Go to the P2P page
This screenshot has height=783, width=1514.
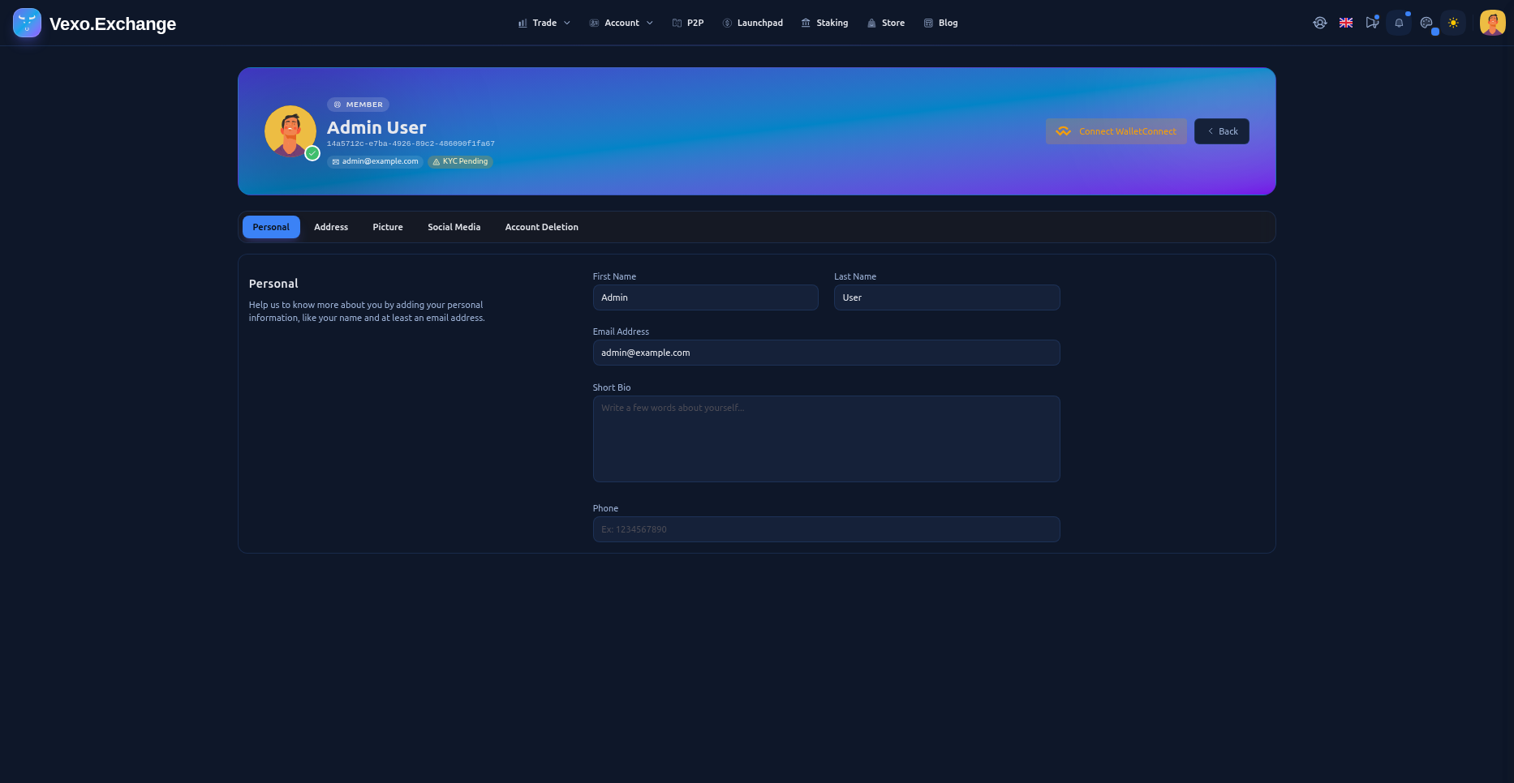click(688, 24)
